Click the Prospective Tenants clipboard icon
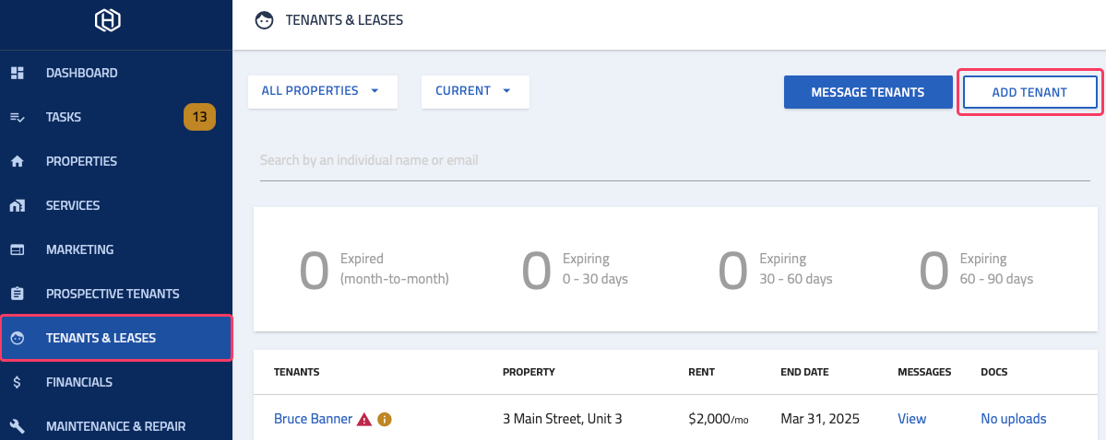The width and height of the screenshot is (1106, 440). pyautogui.click(x=18, y=294)
